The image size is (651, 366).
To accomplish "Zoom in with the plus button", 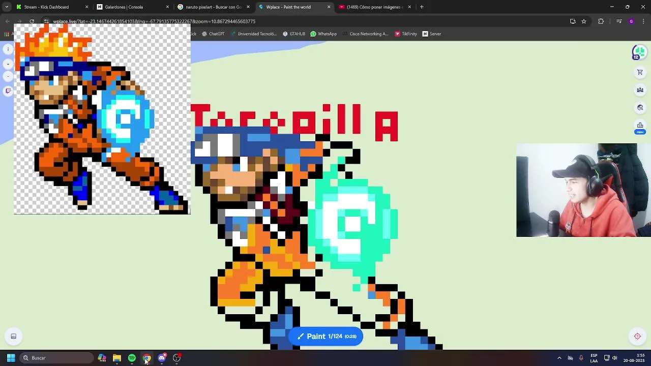I will point(8,64).
